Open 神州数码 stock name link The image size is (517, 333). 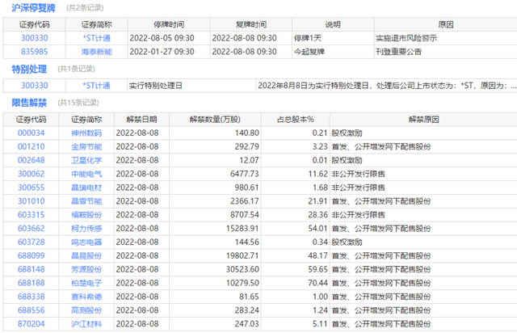(x=86, y=133)
